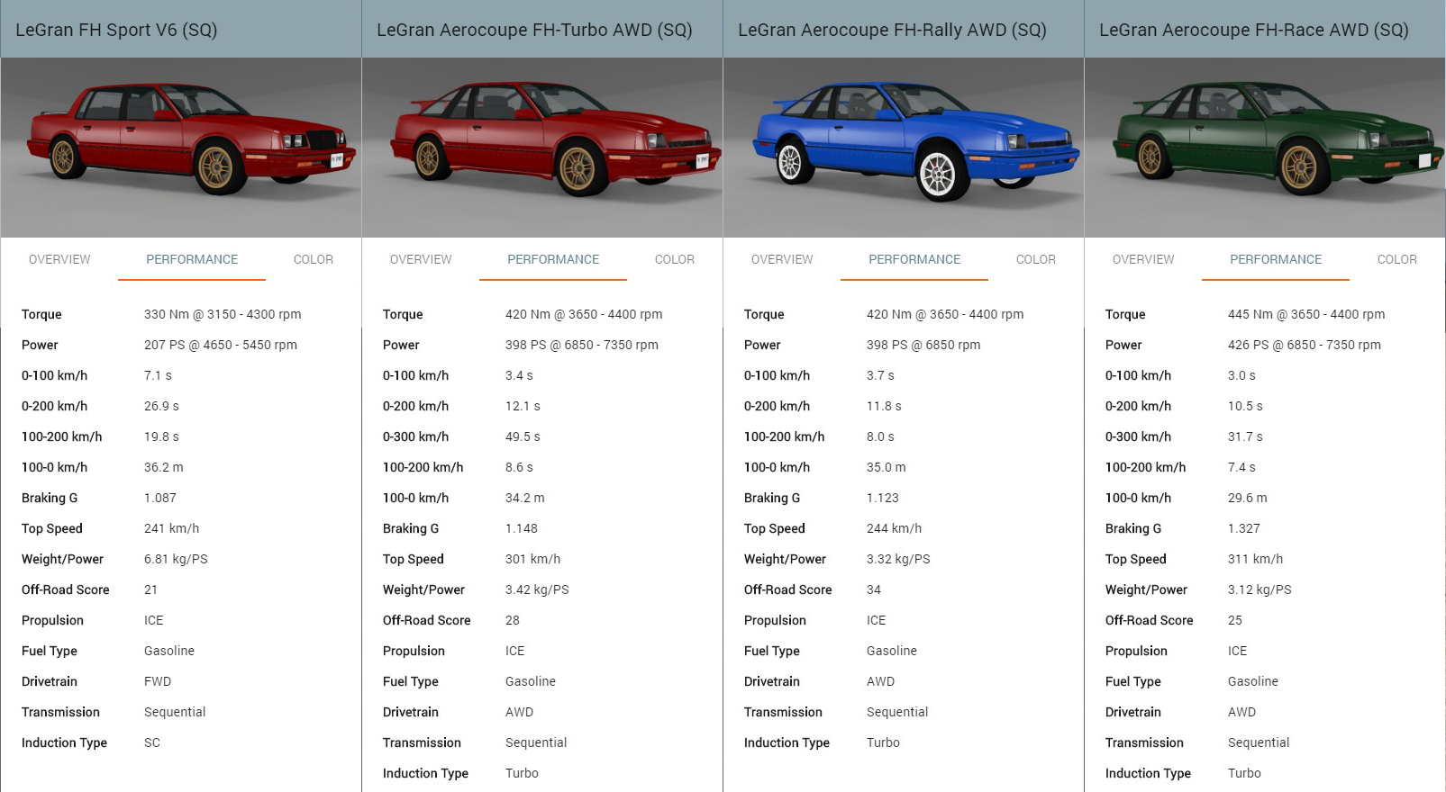
Task: Click the '36.2 m' braking distance value
Action: (x=163, y=467)
